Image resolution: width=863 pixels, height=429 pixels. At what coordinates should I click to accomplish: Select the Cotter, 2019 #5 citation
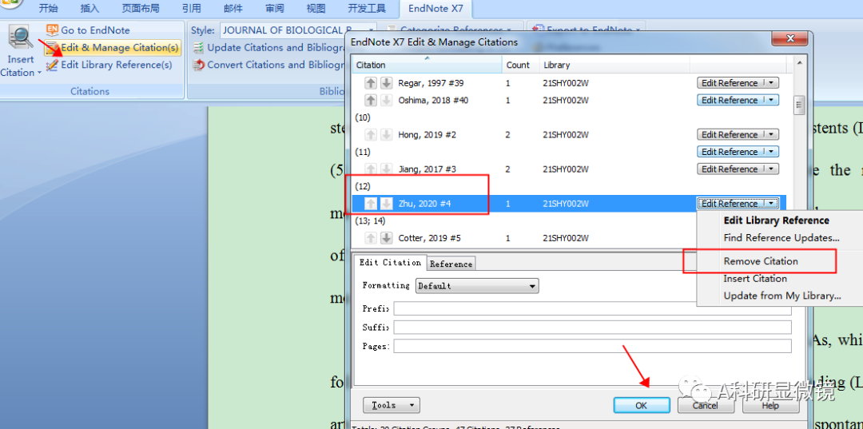click(x=429, y=238)
